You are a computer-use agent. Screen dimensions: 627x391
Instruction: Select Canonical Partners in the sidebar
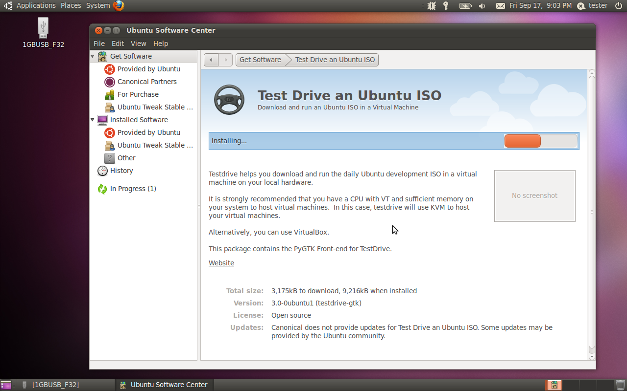point(147,82)
